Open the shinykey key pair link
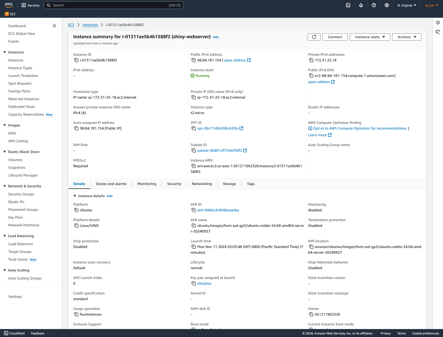Image resolution: width=443 pixels, height=337 pixels. pos(204,283)
